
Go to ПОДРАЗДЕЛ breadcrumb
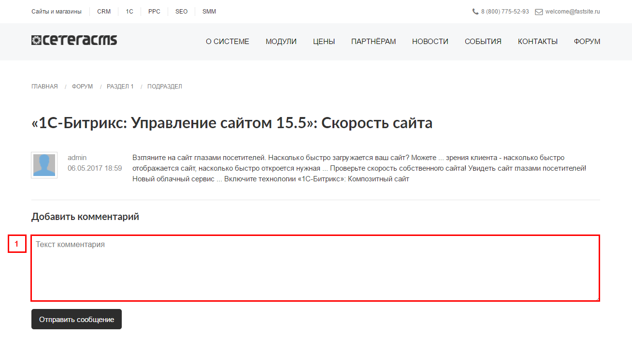(165, 87)
